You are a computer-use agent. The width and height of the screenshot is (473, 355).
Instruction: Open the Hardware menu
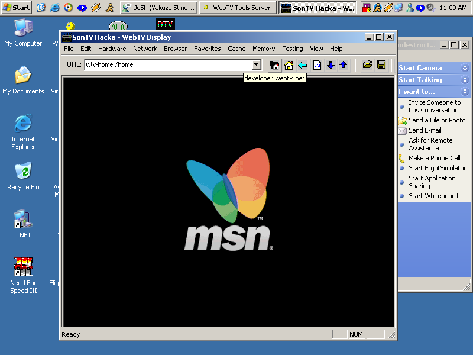[x=112, y=49]
